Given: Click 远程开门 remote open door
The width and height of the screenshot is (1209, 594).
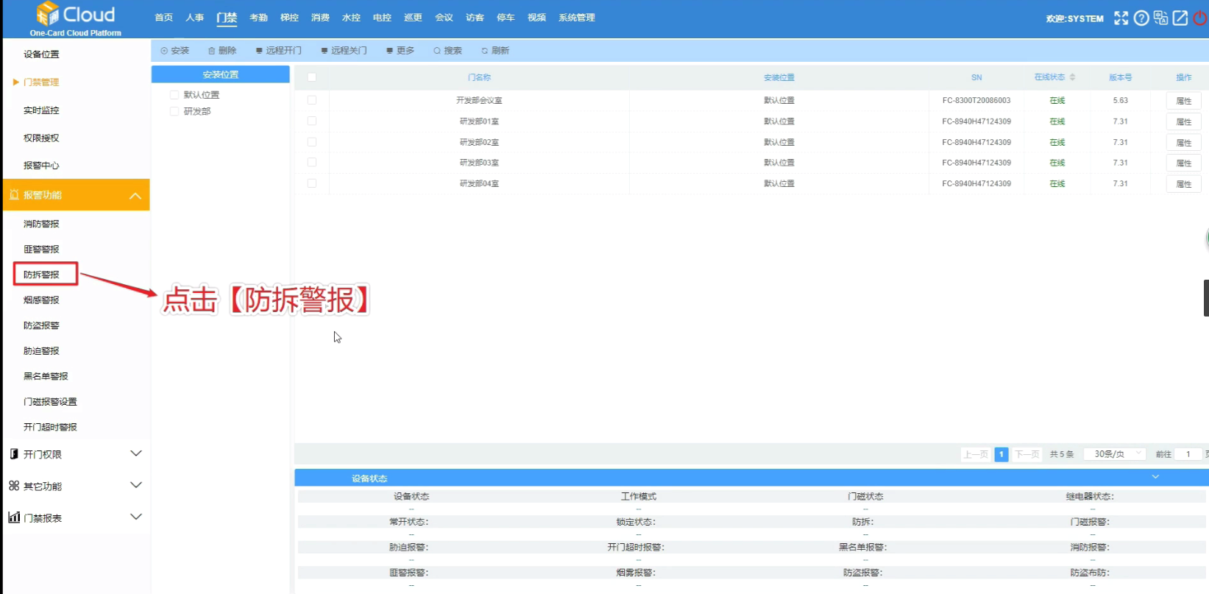Looking at the screenshot, I should tap(279, 51).
